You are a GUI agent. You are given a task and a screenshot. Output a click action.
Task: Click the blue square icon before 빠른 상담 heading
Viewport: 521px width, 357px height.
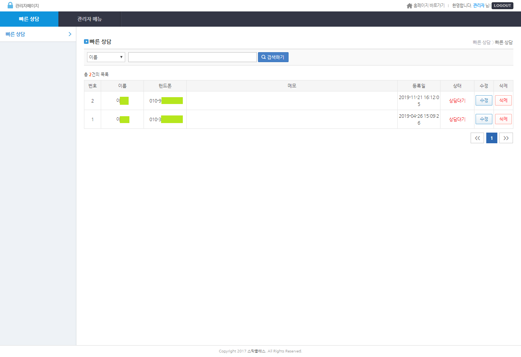(x=86, y=42)
